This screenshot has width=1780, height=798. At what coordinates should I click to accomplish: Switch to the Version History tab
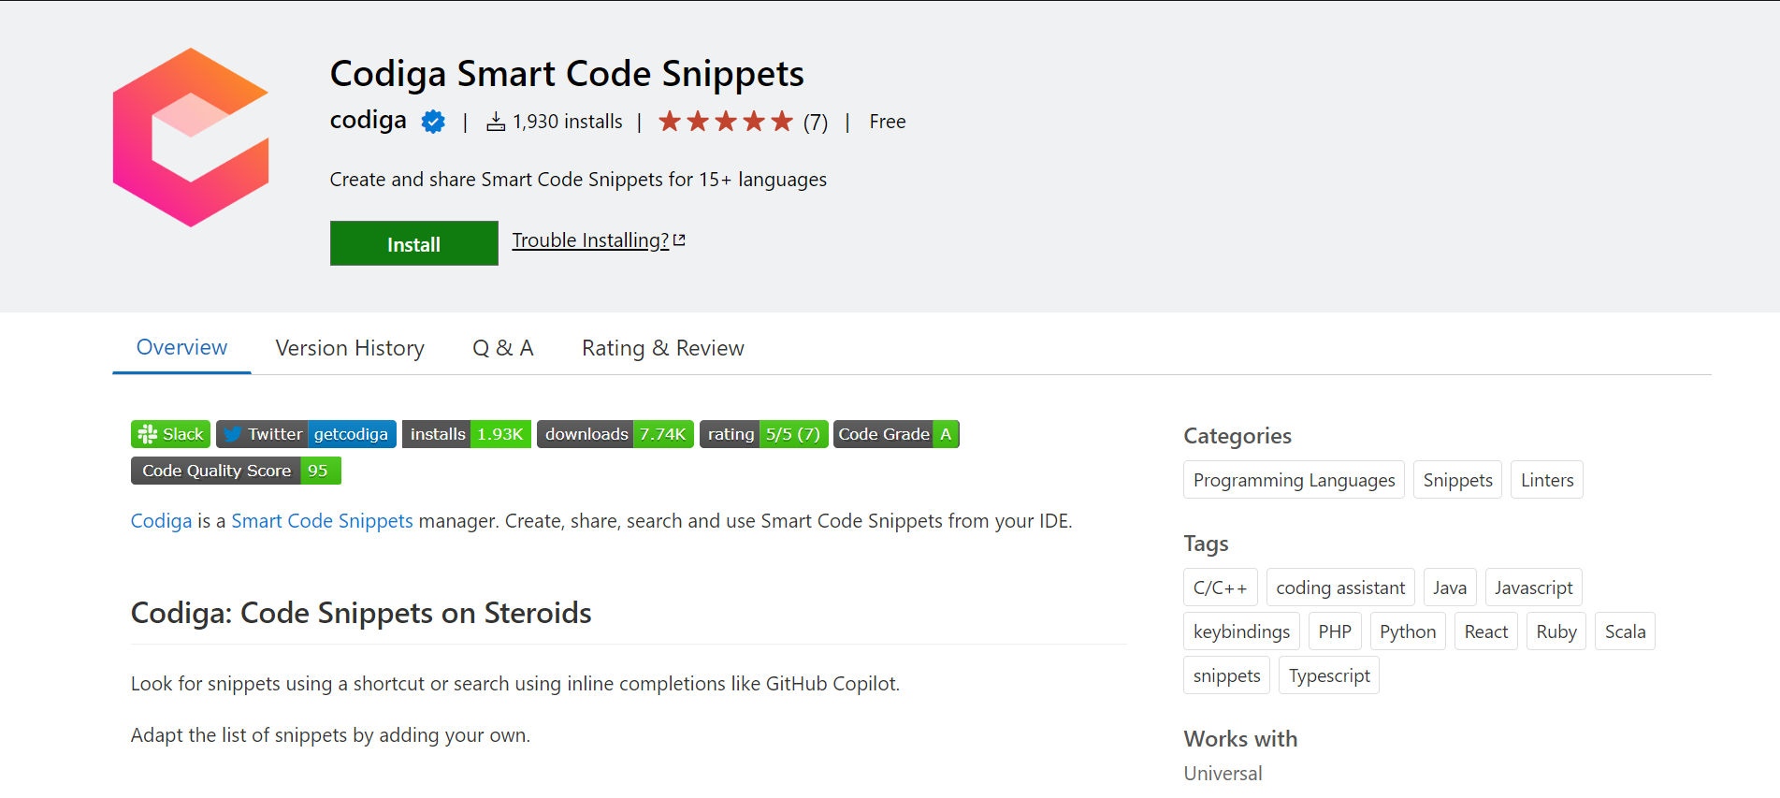pos(350,348)
